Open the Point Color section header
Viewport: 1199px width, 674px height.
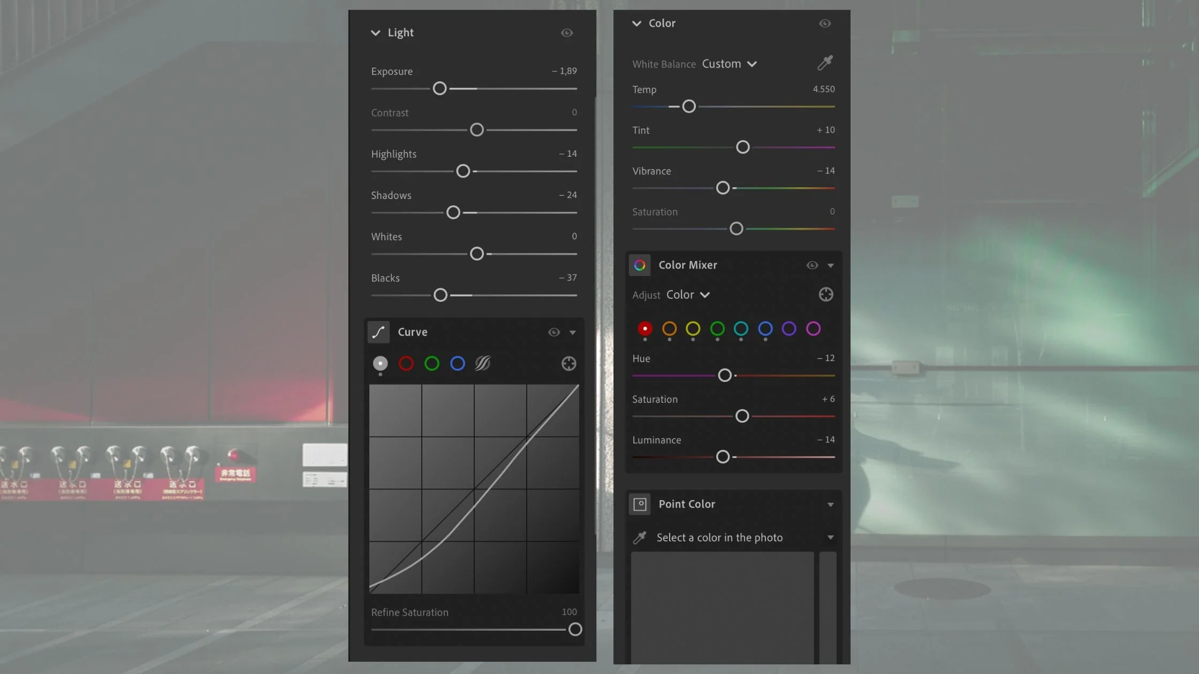click(686, 504)
